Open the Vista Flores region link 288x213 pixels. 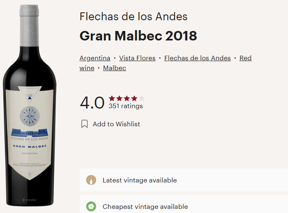click(x=137, y=58)
